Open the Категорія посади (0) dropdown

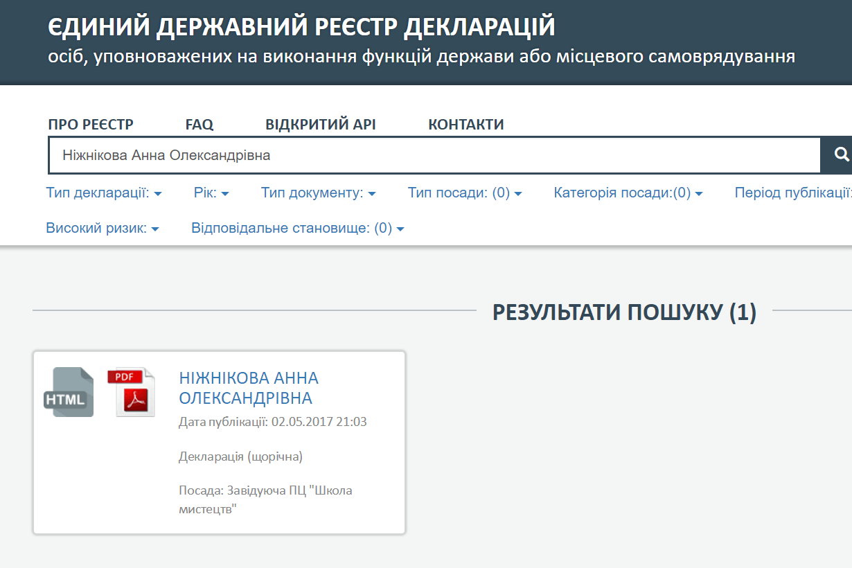(x=628, y=193)
